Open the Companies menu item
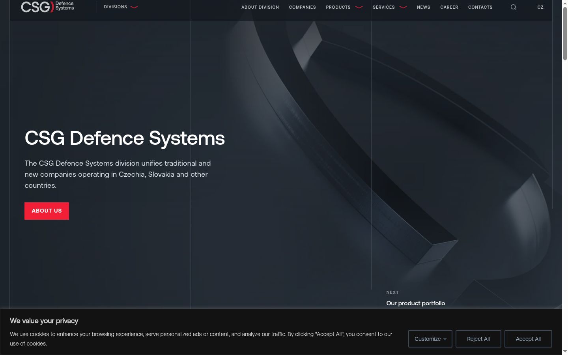This screenshot has width=568, height=355. (x=303, y=7)
